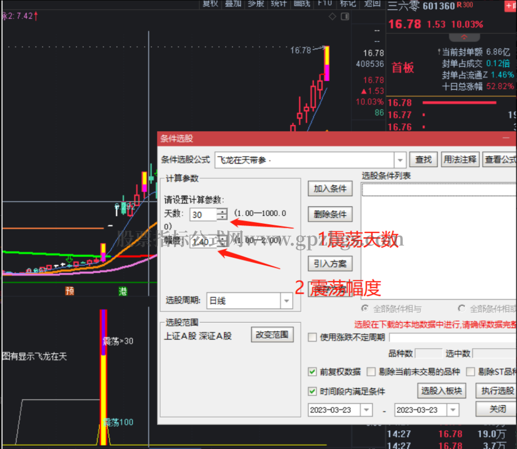Click the orange 预 marker on chart
This screenshot has width=517, height=449.
[x=70, y=291]
